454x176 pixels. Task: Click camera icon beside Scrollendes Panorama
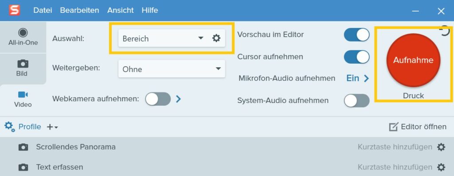click(x=23, y=147)
